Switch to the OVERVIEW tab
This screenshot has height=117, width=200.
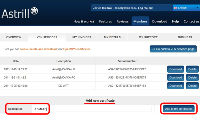coord(14,37)
